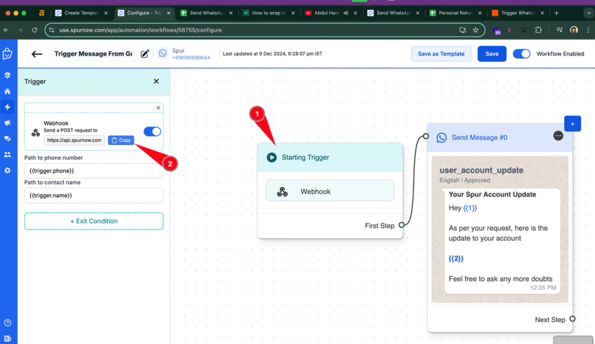This screenshot has height=344, width=595.
Task: Toggle the Webhook trigger switch
Action: 152,132
